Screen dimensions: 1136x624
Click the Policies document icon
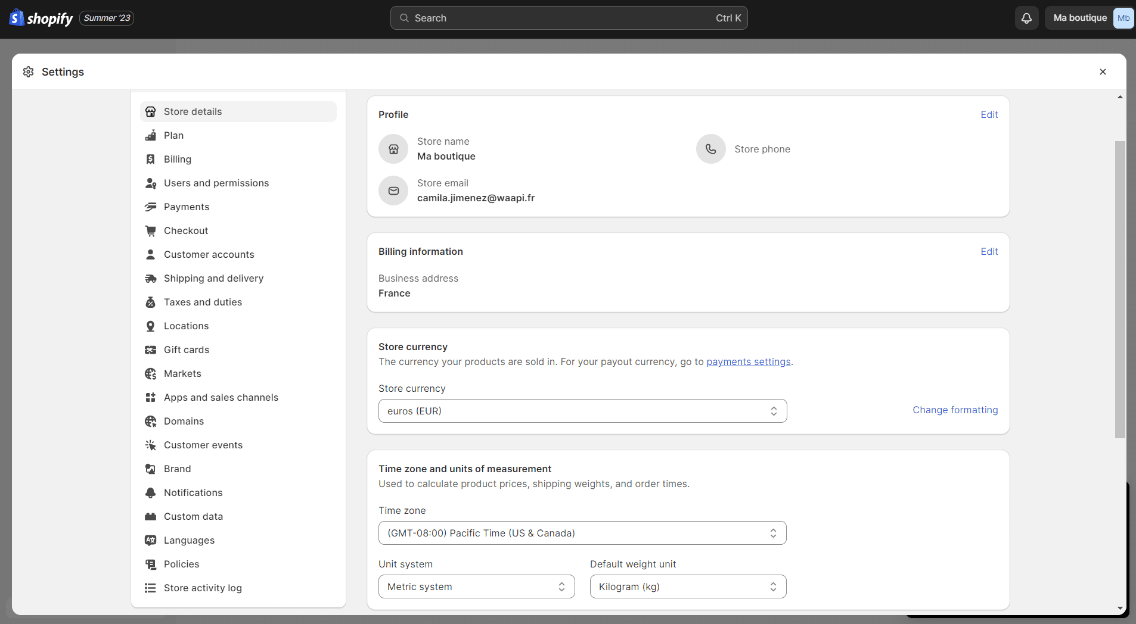[151, 564]
